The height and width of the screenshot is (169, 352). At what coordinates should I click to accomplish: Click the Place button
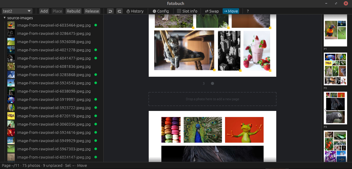tap(57, 11)
